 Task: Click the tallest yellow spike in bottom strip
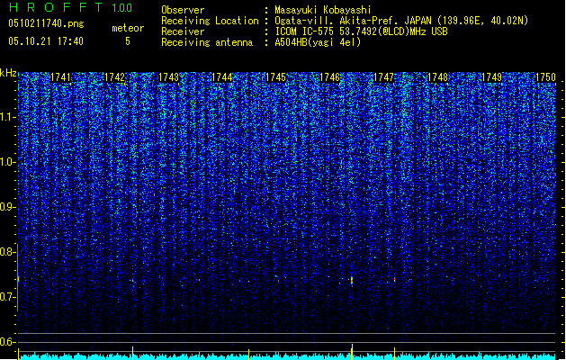[x=352, y=352]
